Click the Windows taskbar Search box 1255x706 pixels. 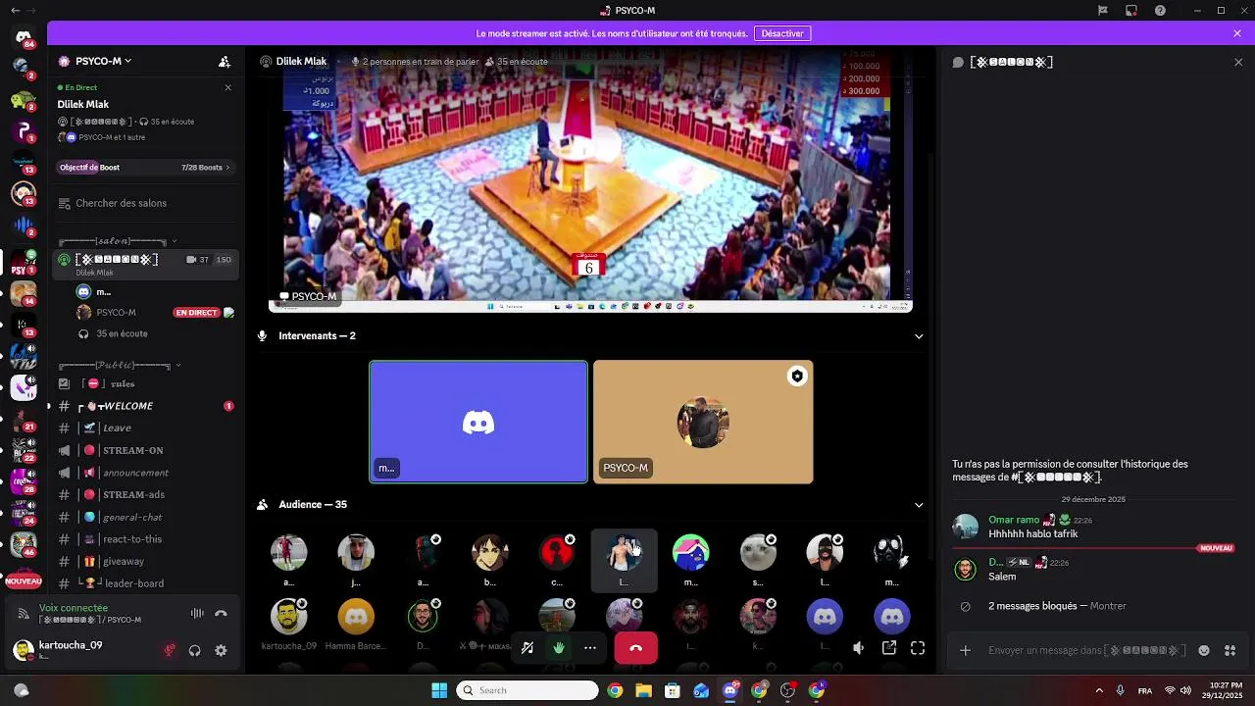tap(527, 690)
